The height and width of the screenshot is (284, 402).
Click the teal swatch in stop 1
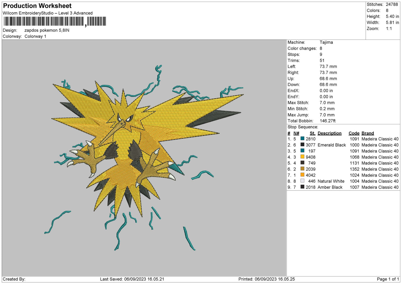pyautogui.click(x=302, y=139)
